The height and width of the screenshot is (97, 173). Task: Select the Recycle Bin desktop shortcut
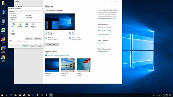pyautogui.click(x=4, y=22)
